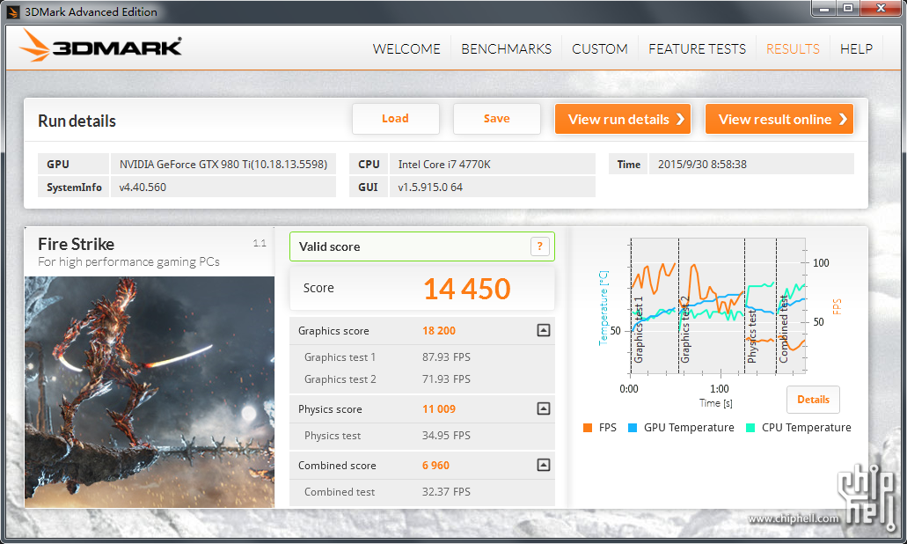Click the Save button
The width and height of the screenshot is (907, 544).
(497, 119)
